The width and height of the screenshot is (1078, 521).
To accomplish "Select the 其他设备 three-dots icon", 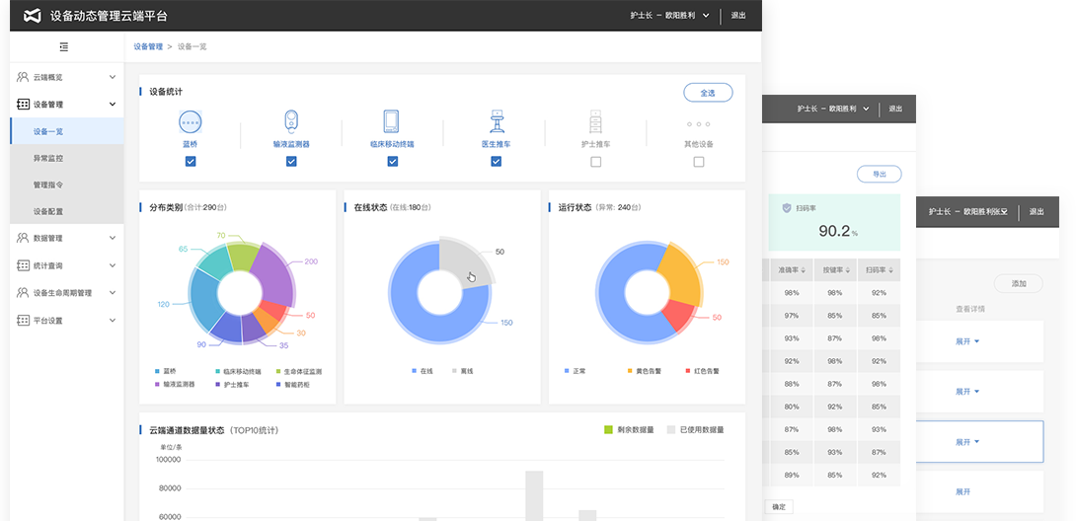I will (699, 124).
